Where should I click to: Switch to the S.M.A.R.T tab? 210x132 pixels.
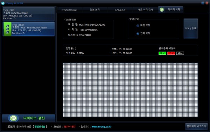coord(120,10)
